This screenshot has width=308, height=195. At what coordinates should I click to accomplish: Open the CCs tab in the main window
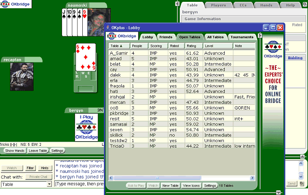(x=243, y=6)
